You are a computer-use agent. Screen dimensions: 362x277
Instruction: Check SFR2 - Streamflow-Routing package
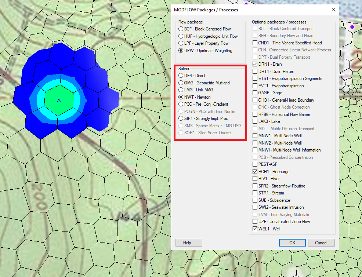pos(255,186)
